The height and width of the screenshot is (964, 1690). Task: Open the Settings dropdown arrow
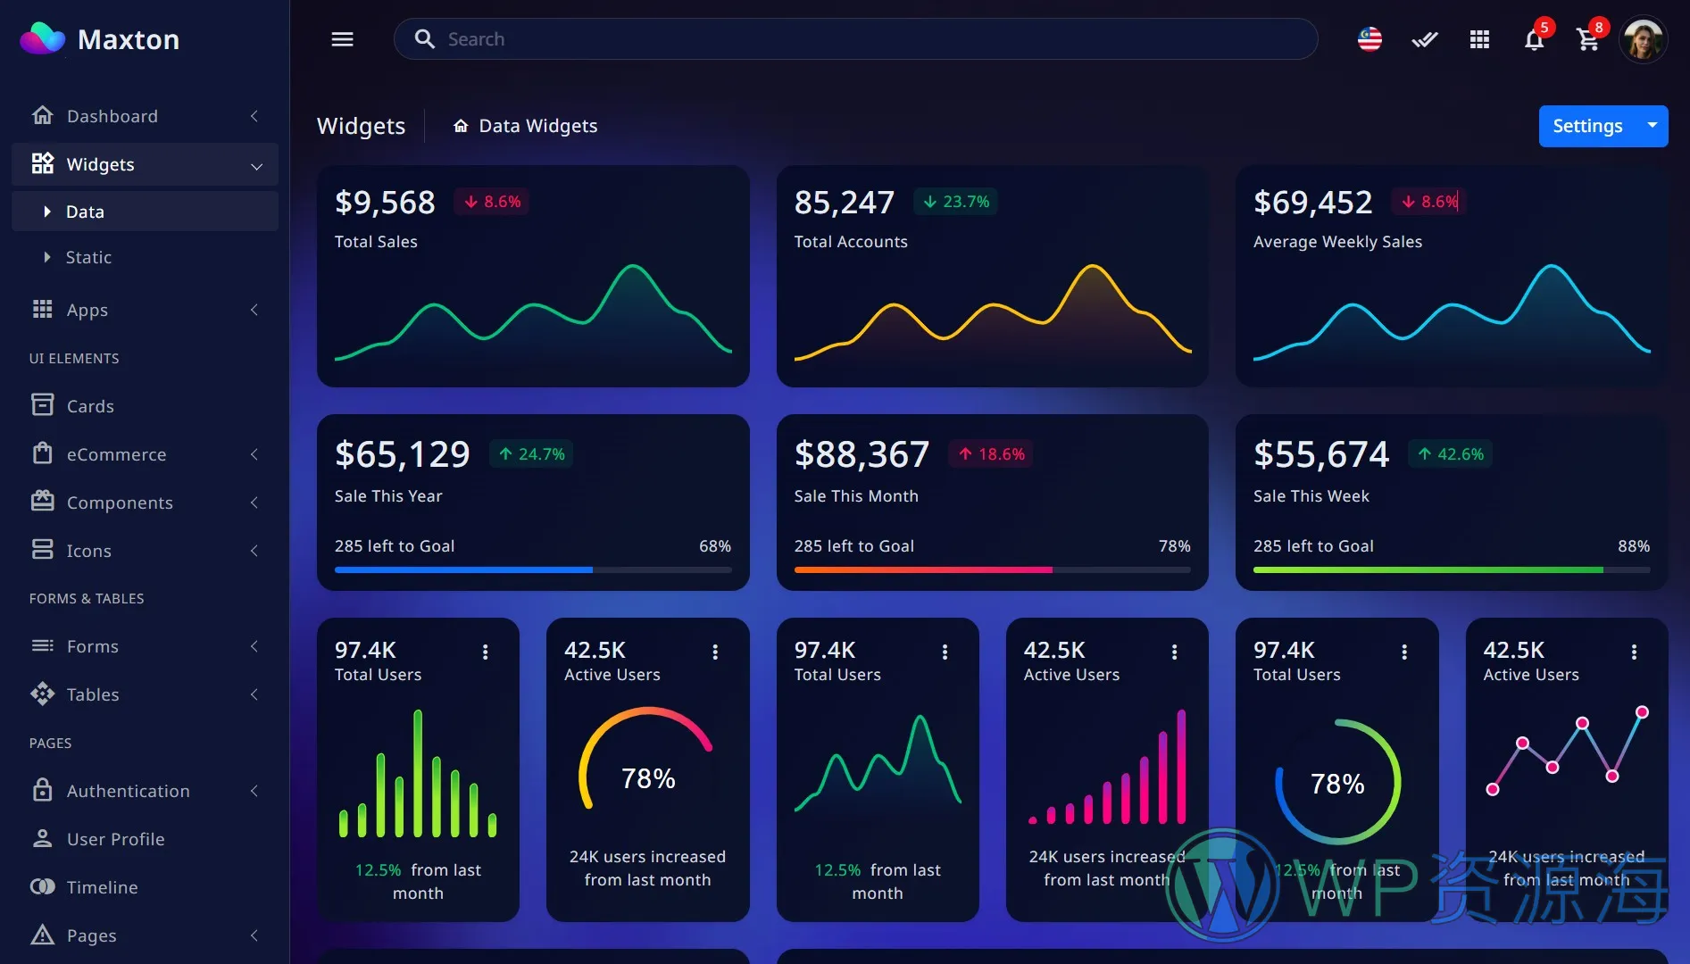pos(1653,126)
